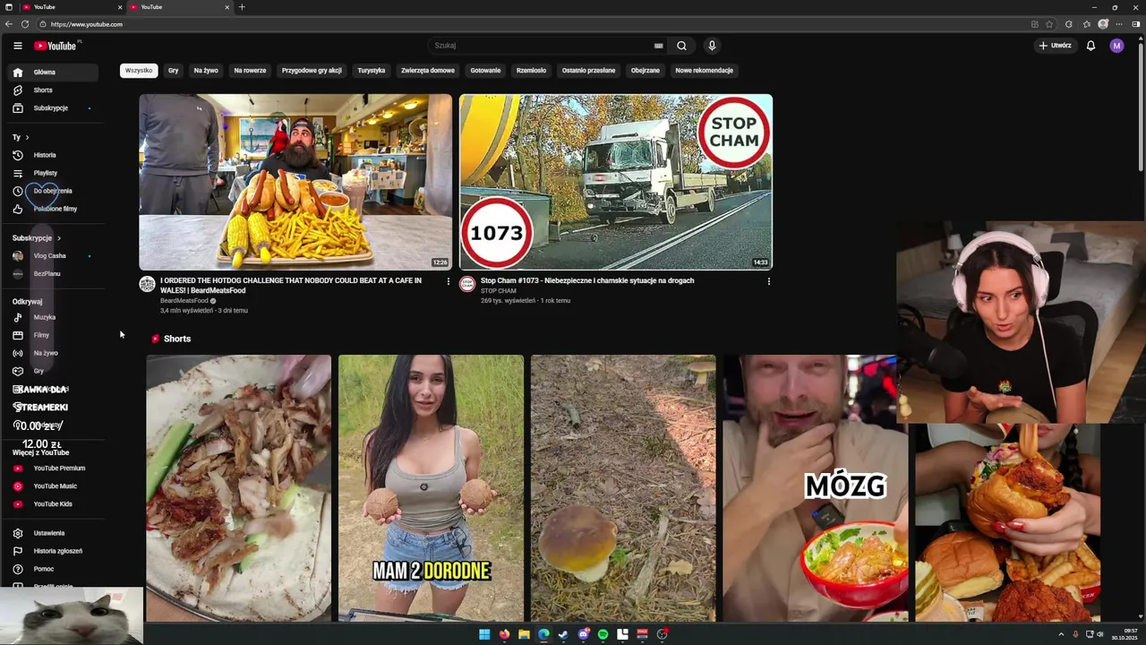Open the BeardMeatsFood channel link
Image resolution: width=1146 pixels, height=645 pixels.
(184, 301)
